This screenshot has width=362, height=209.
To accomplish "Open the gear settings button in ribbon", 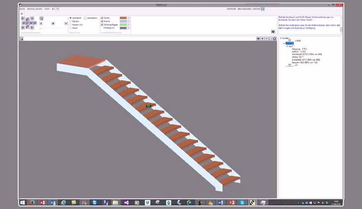I will coord(273,32).
